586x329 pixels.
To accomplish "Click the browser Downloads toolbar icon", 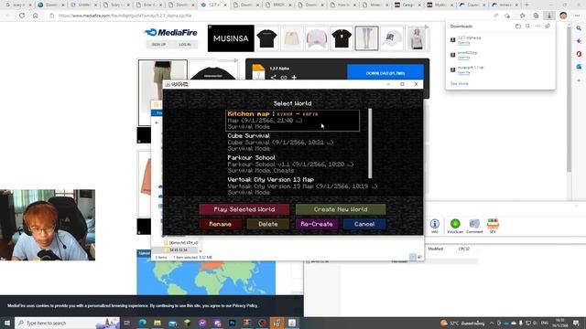I will coord(549,16).
